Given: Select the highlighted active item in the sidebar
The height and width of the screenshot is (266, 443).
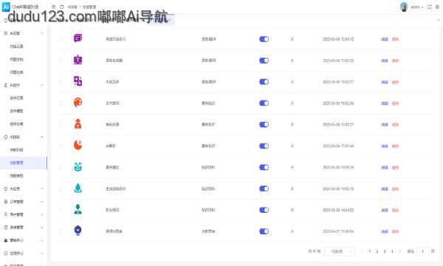Looking at the screenshot, I should pos(24,163).
